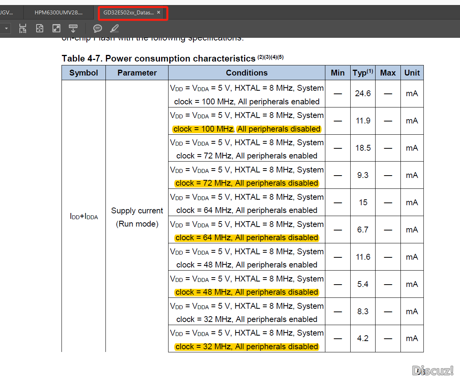Click the table title 'Table 4-7. Power consumption characteristics'

click(158, 58)
